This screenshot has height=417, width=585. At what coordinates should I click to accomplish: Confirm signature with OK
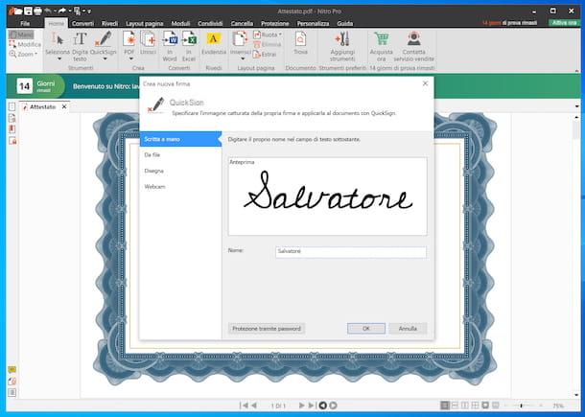pyautogui.click(x=366, y=329)
